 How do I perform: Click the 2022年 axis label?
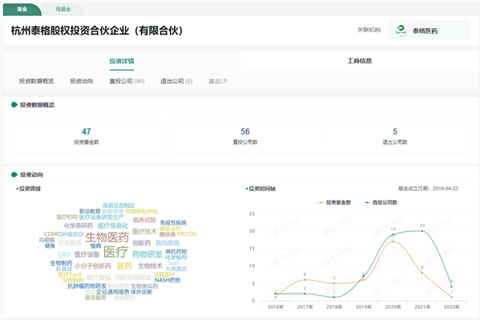pos(452,307)
